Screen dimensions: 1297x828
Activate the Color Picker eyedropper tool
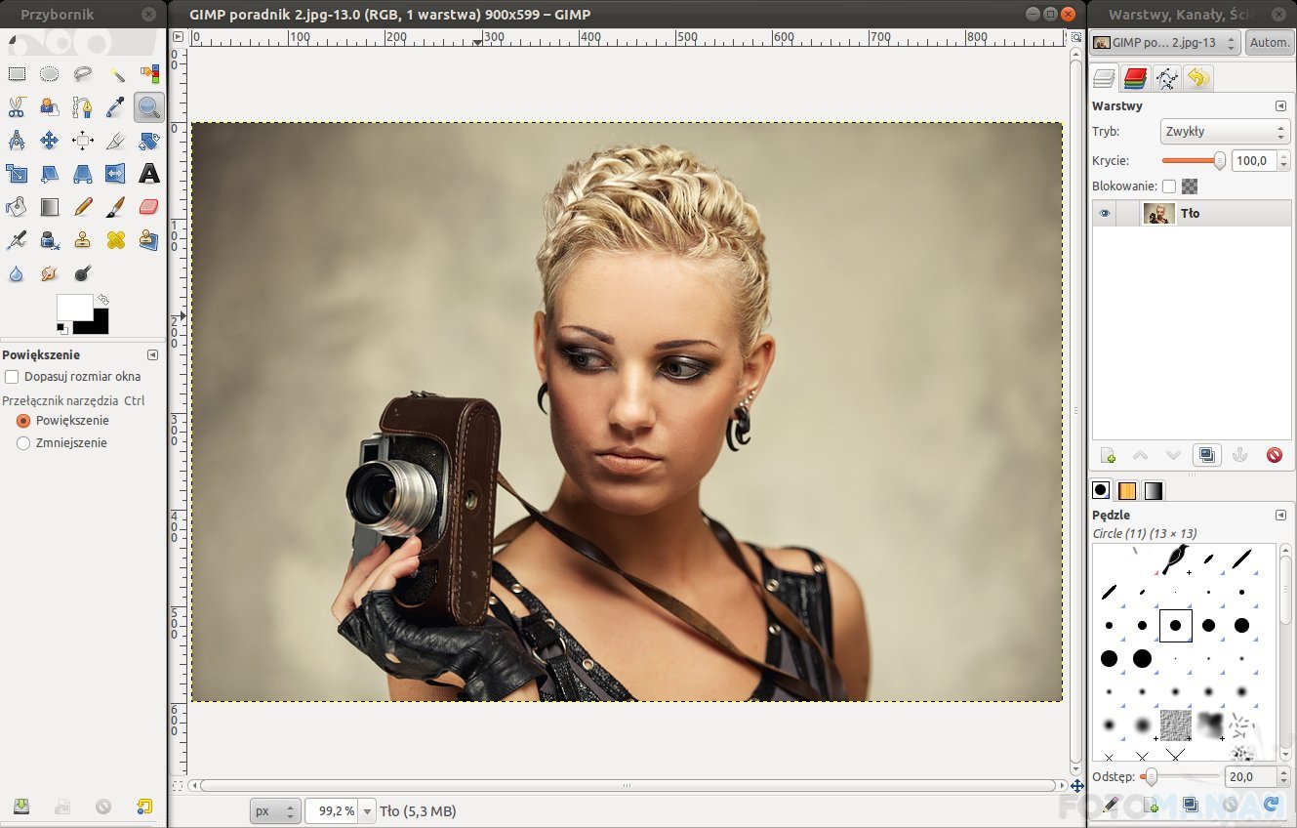(x=115, y=107)
